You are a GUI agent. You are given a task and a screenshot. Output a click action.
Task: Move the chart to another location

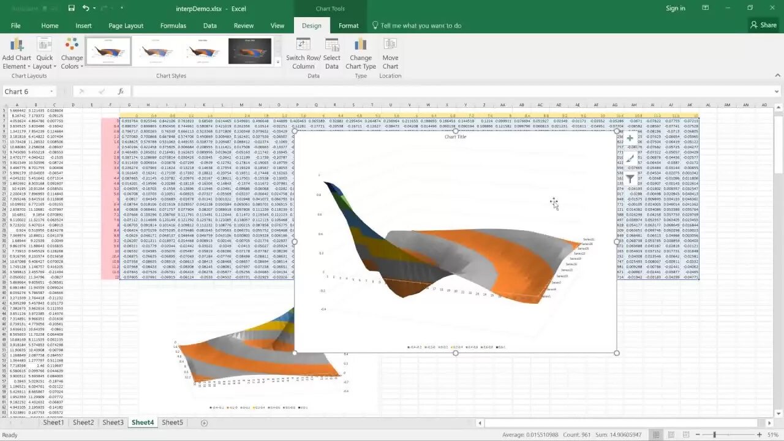pos(390,54)
